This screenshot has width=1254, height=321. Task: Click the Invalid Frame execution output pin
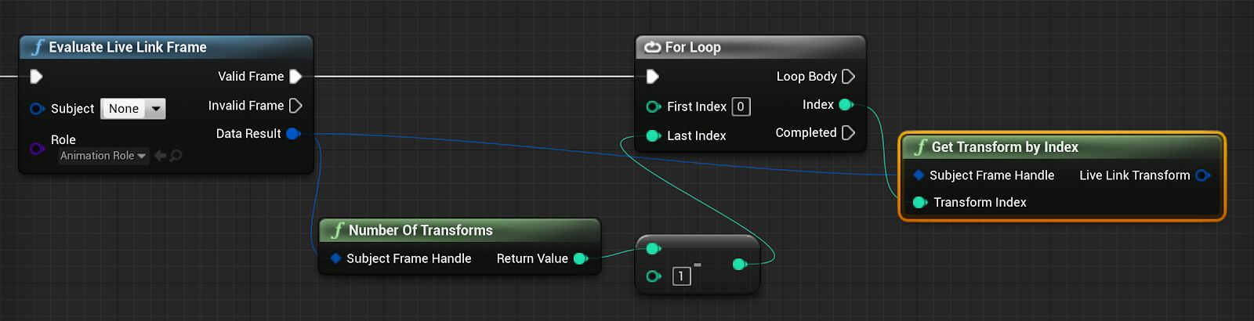[x=295, y=106]
